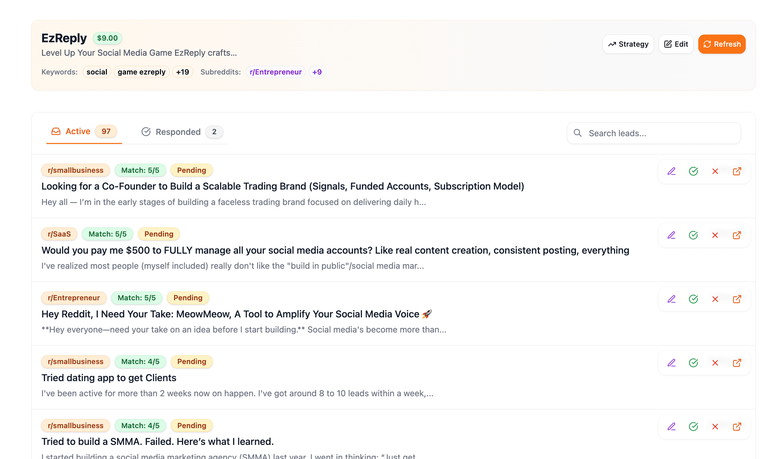Screen dimensions: 783x459
Task: Approve the "$500 social media management" lead
Action: coord(693,235)
